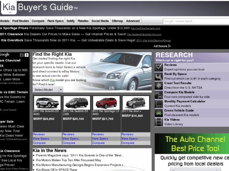The height and width of the screenshot is (171, 229).
Task: Click the AdChoices triangle icon
Action: pyautogui.click(x=169, y=46)
